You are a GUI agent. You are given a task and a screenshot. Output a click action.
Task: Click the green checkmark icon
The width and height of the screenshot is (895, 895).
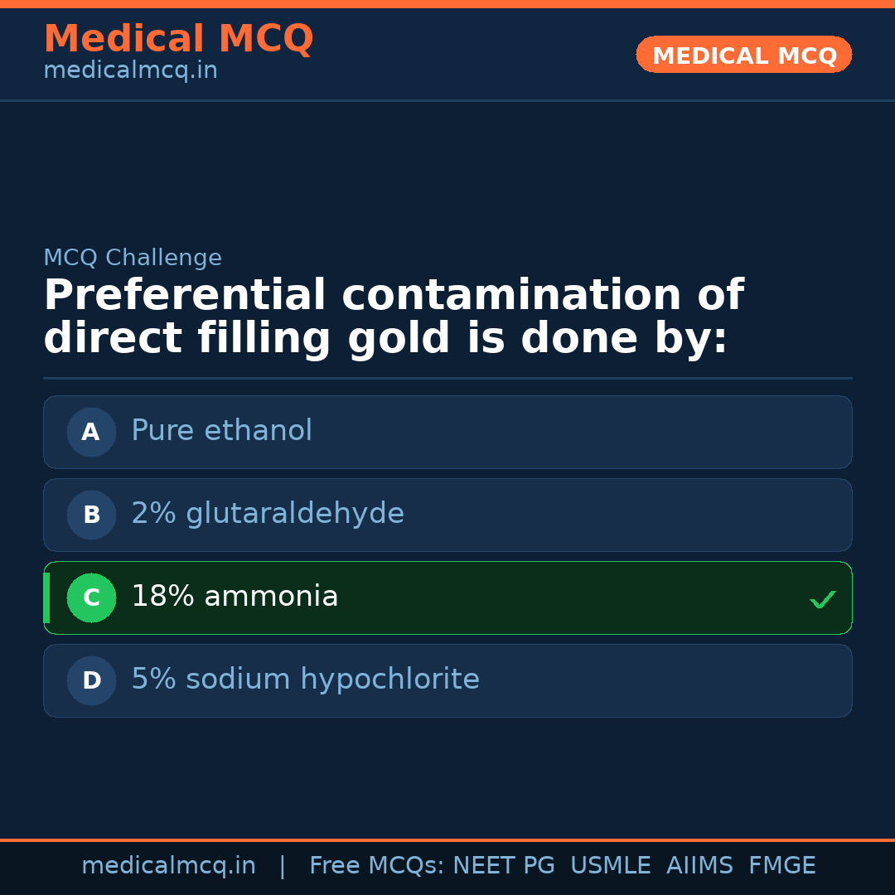[x=822, y=599]
